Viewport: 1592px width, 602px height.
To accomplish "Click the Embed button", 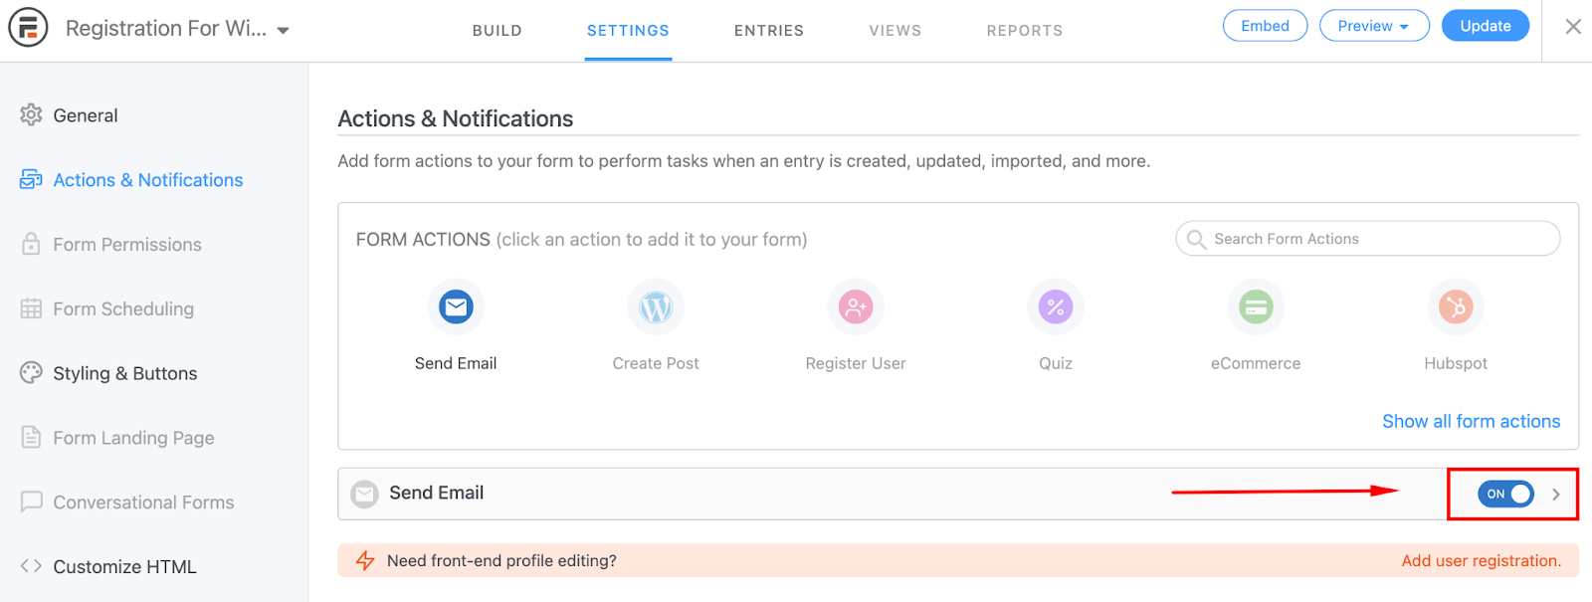I will (1265, 26).
